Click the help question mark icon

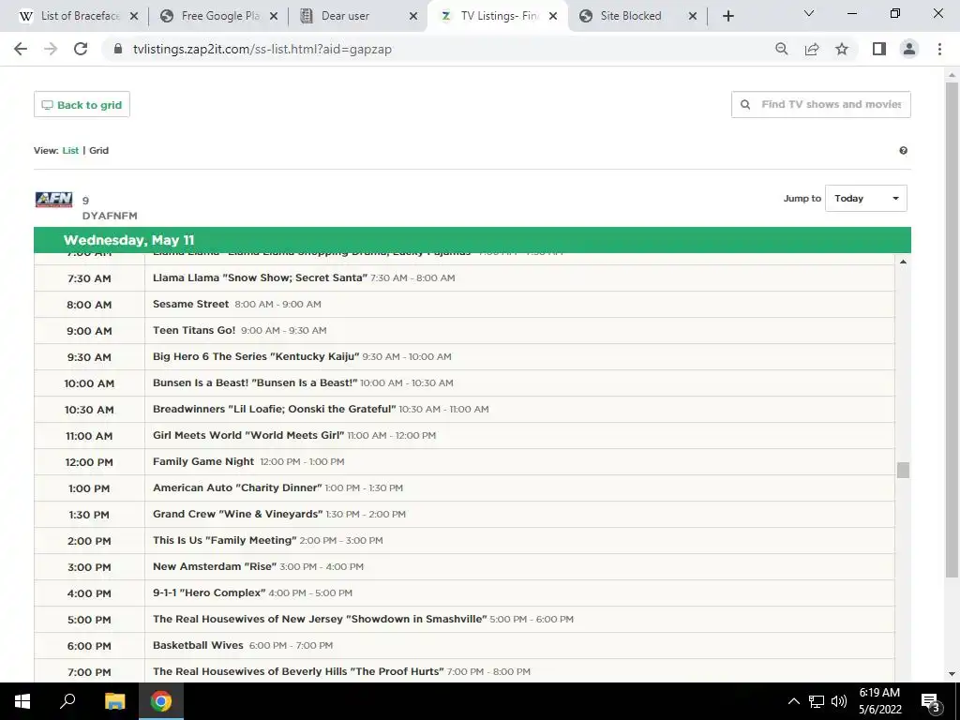[903, 151]
